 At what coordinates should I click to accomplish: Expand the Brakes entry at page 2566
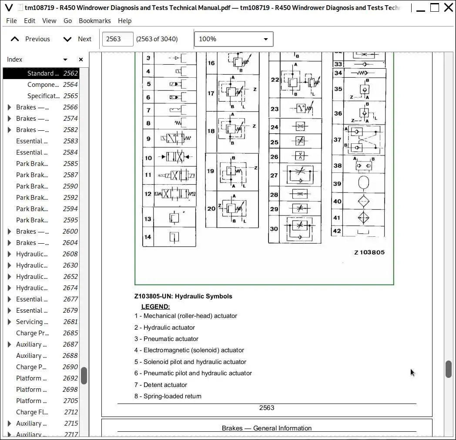click(x=9, y=107)
